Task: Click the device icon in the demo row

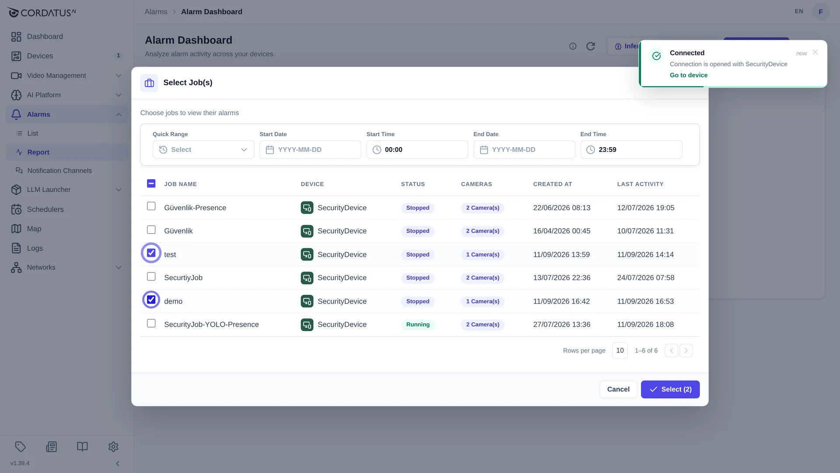Action: (307, 301)
